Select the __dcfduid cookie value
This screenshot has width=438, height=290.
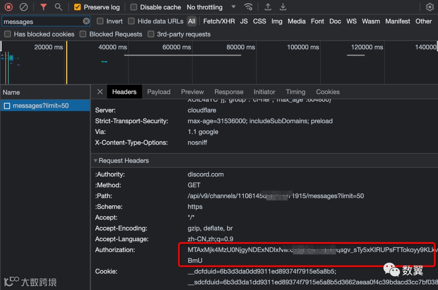pos(262,271)
